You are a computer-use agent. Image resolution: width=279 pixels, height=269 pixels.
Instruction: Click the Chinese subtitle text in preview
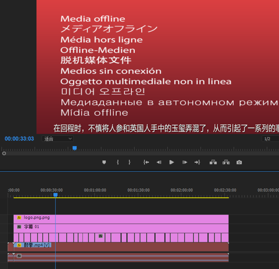166,128
